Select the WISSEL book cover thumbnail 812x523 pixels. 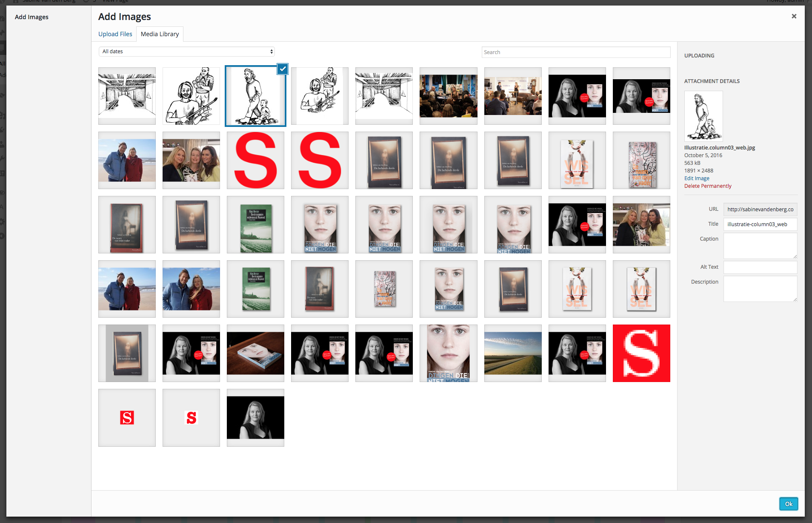click(577, 160)
